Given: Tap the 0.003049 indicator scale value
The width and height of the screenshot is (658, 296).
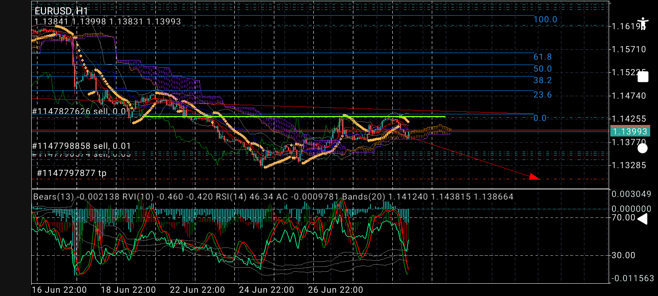Looking at the screenshot, I should pos(631,194).
